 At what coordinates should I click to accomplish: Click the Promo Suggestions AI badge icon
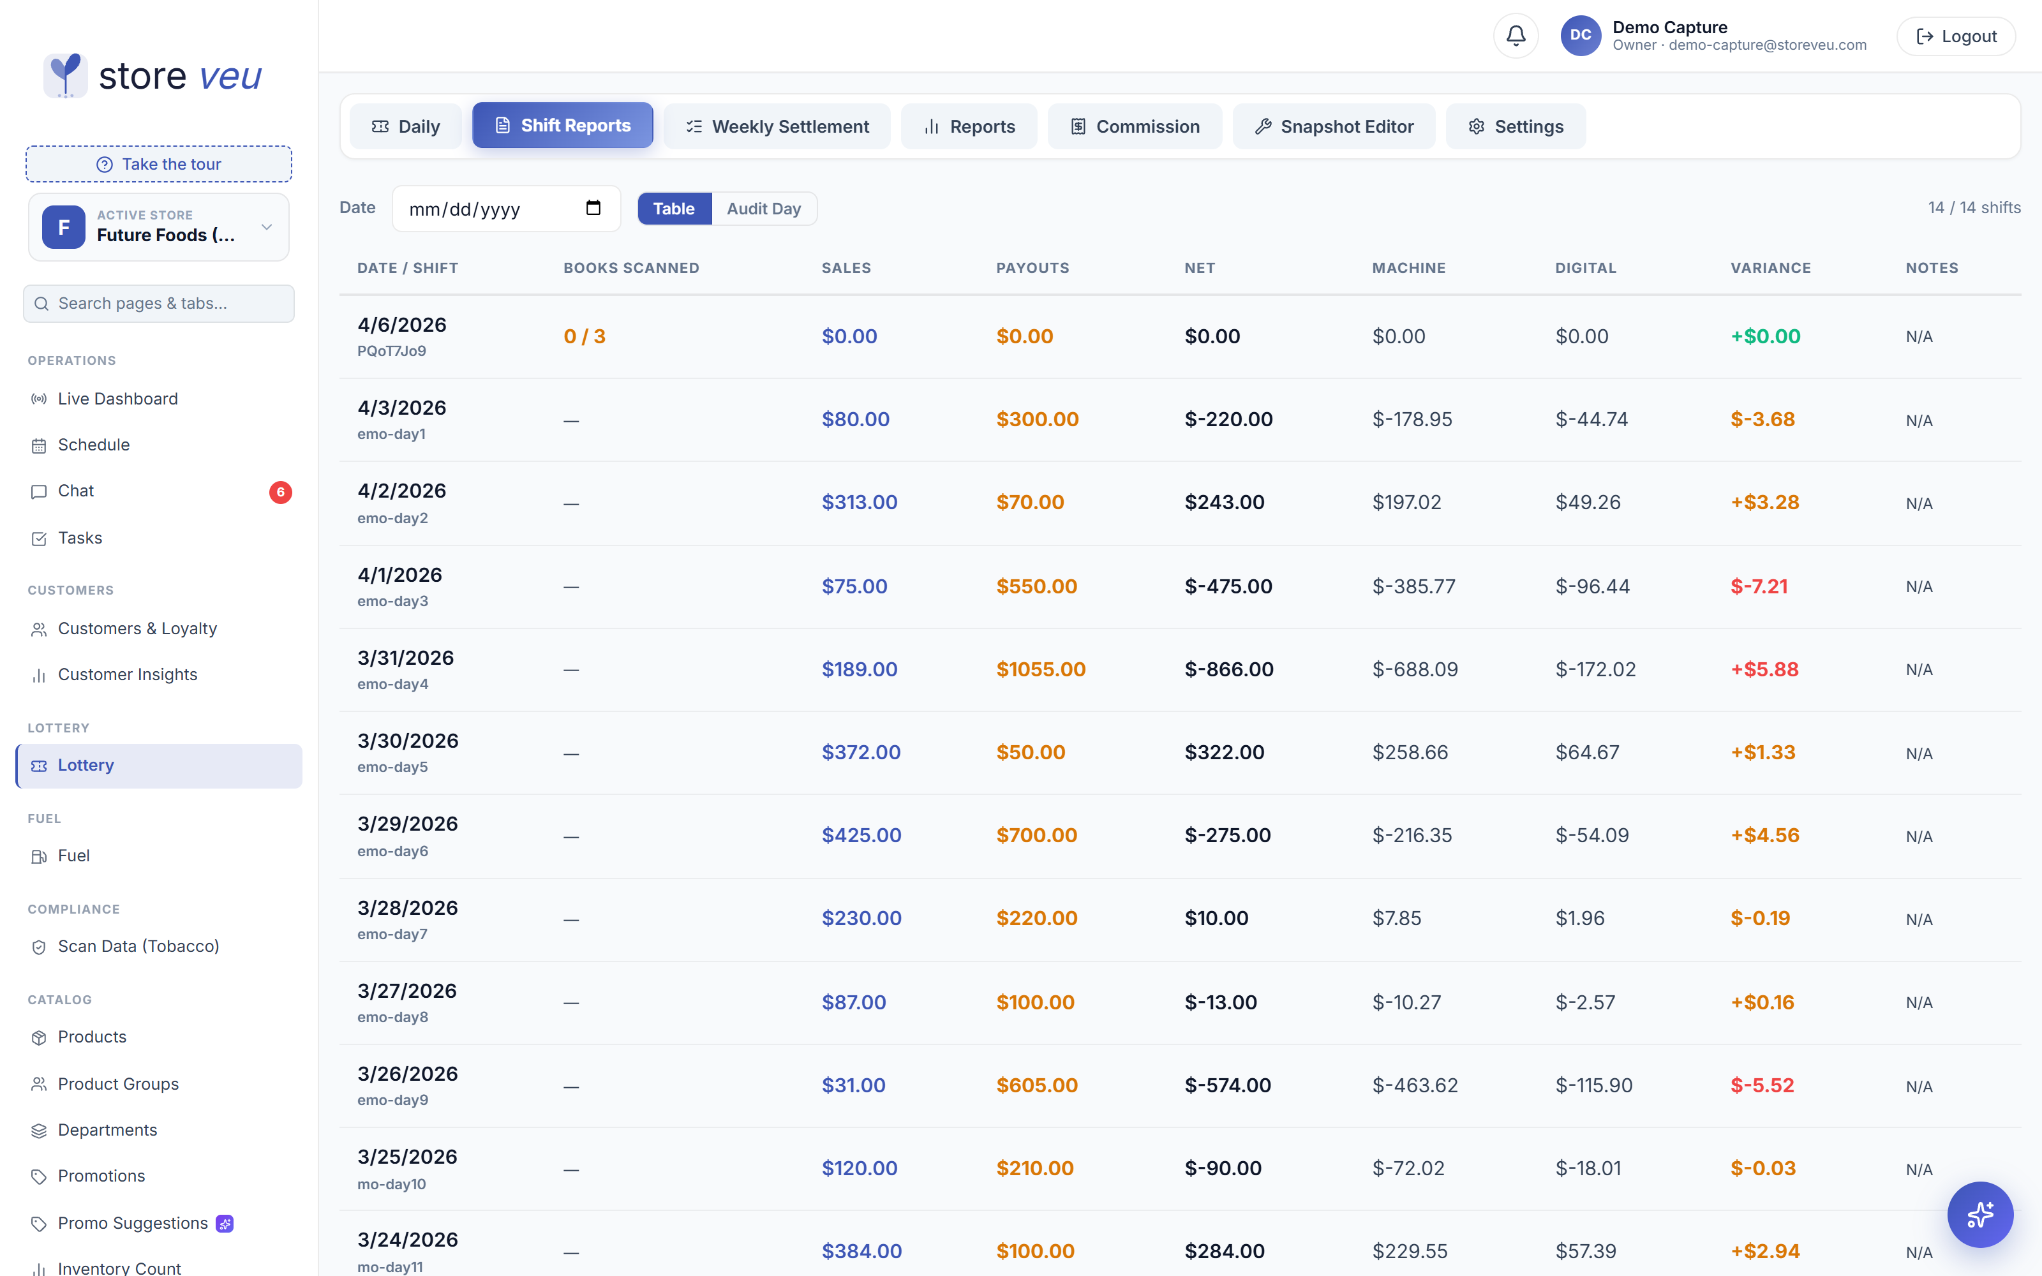(225, 1224)
